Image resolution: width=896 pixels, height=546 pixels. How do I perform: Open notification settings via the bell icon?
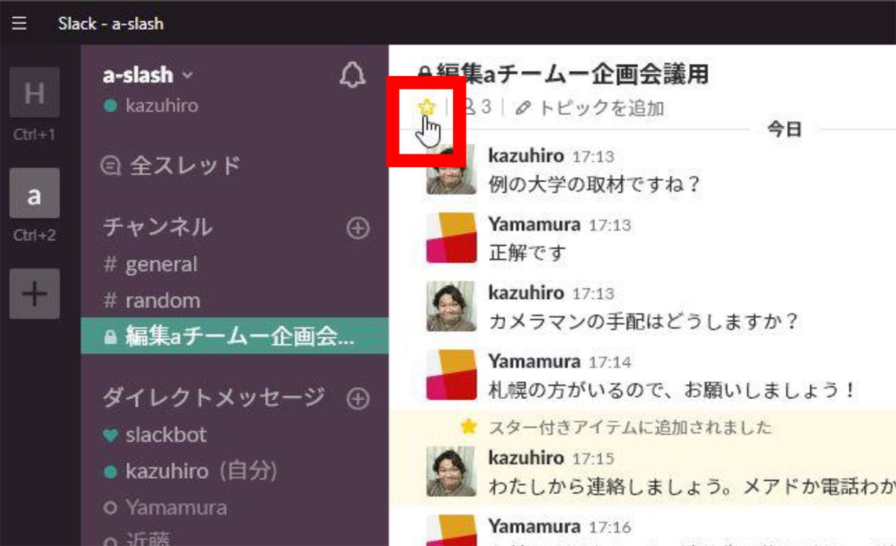[x=352, y=75]
